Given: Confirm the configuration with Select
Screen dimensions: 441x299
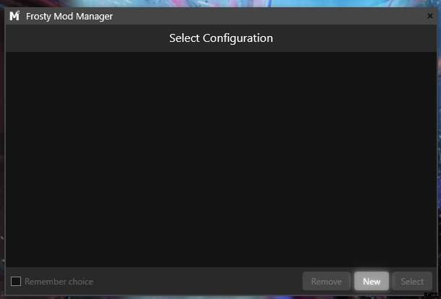Looking at the screenshot, I should click(412, 282).
